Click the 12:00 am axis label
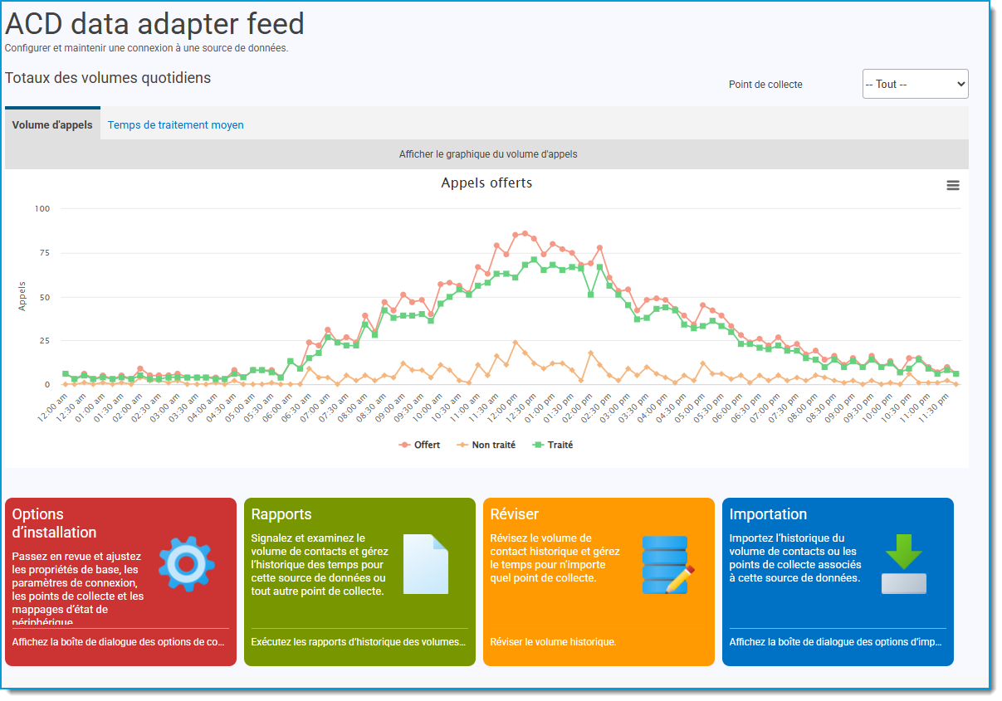 point(52,408)
